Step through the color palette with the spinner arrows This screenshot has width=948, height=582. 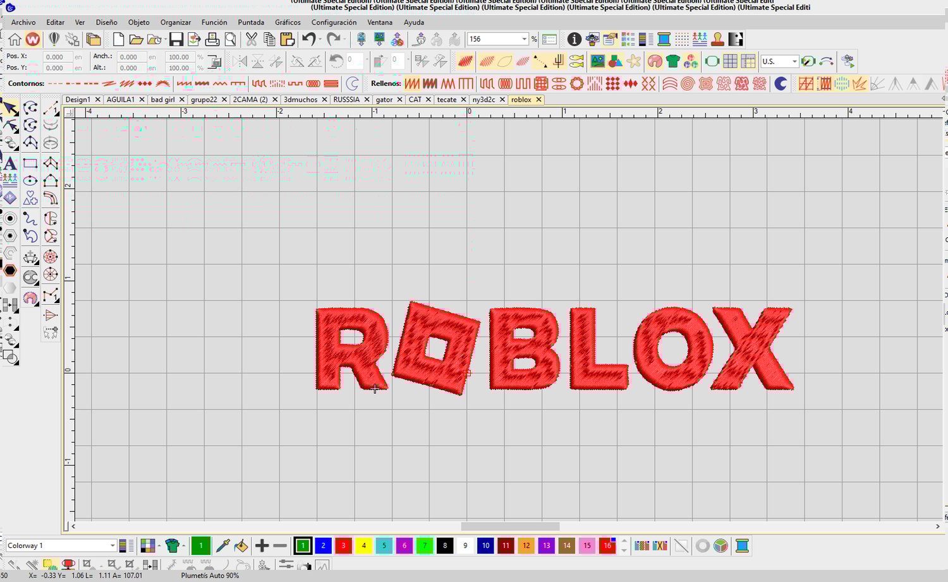point(624,545)
